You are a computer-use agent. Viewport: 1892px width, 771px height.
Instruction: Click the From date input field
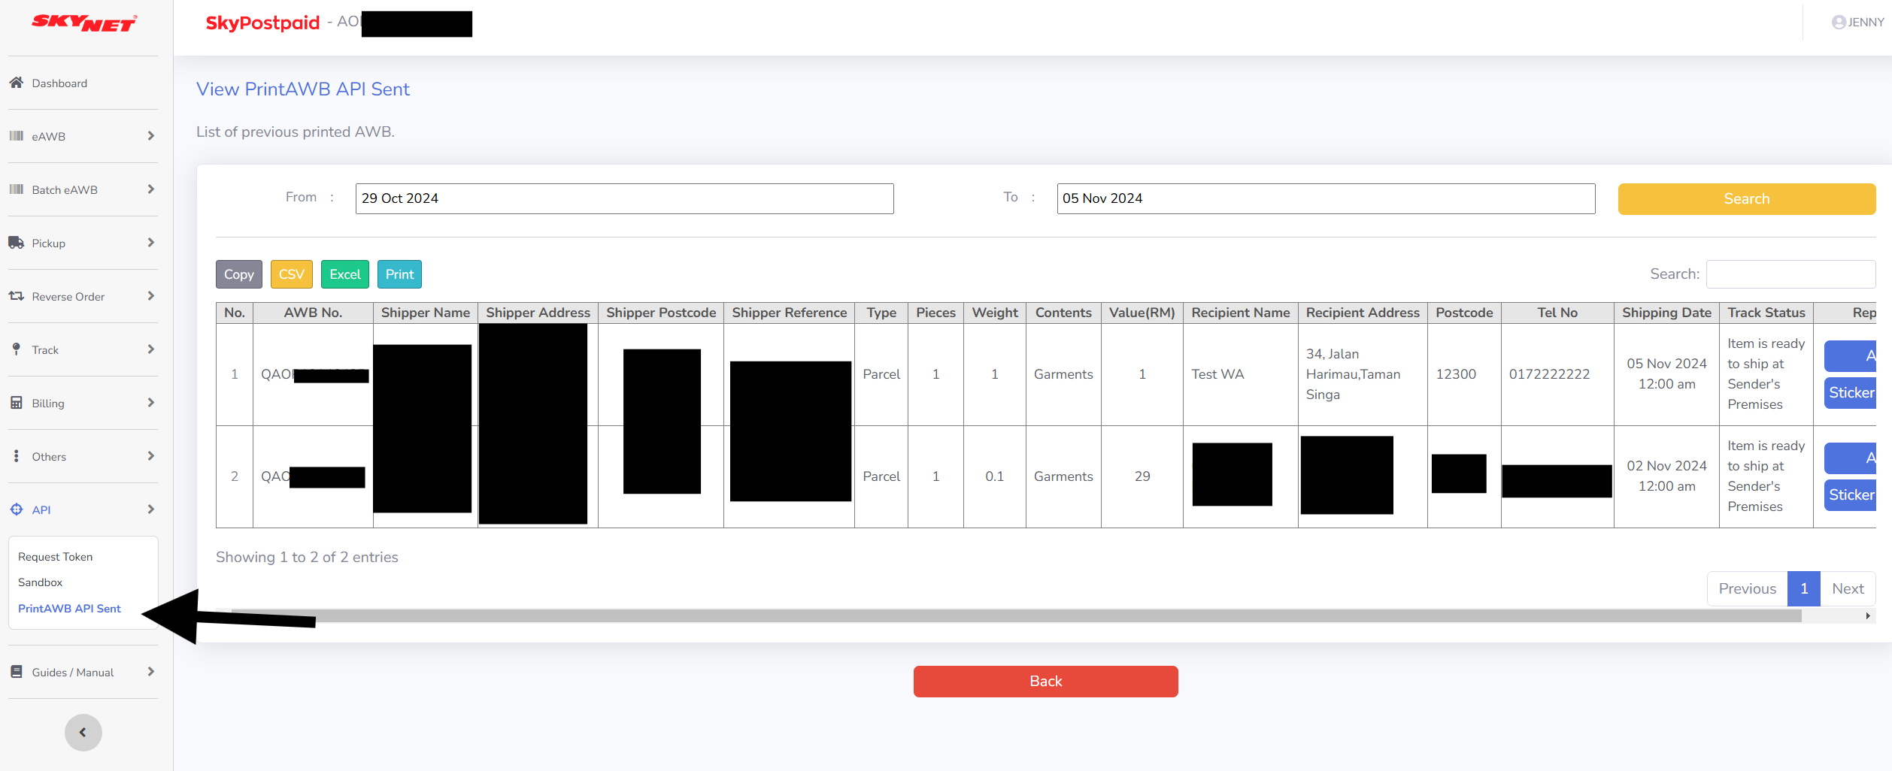click(x=624, y=198)
